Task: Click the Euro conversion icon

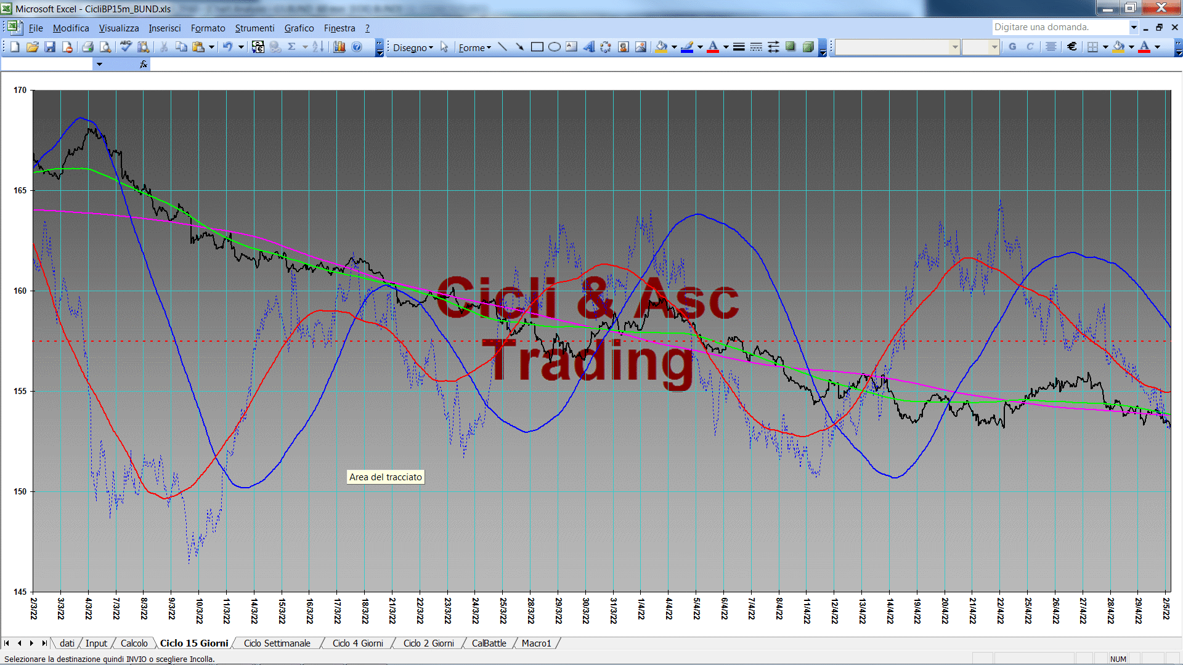Action: [x=258, y=47]
